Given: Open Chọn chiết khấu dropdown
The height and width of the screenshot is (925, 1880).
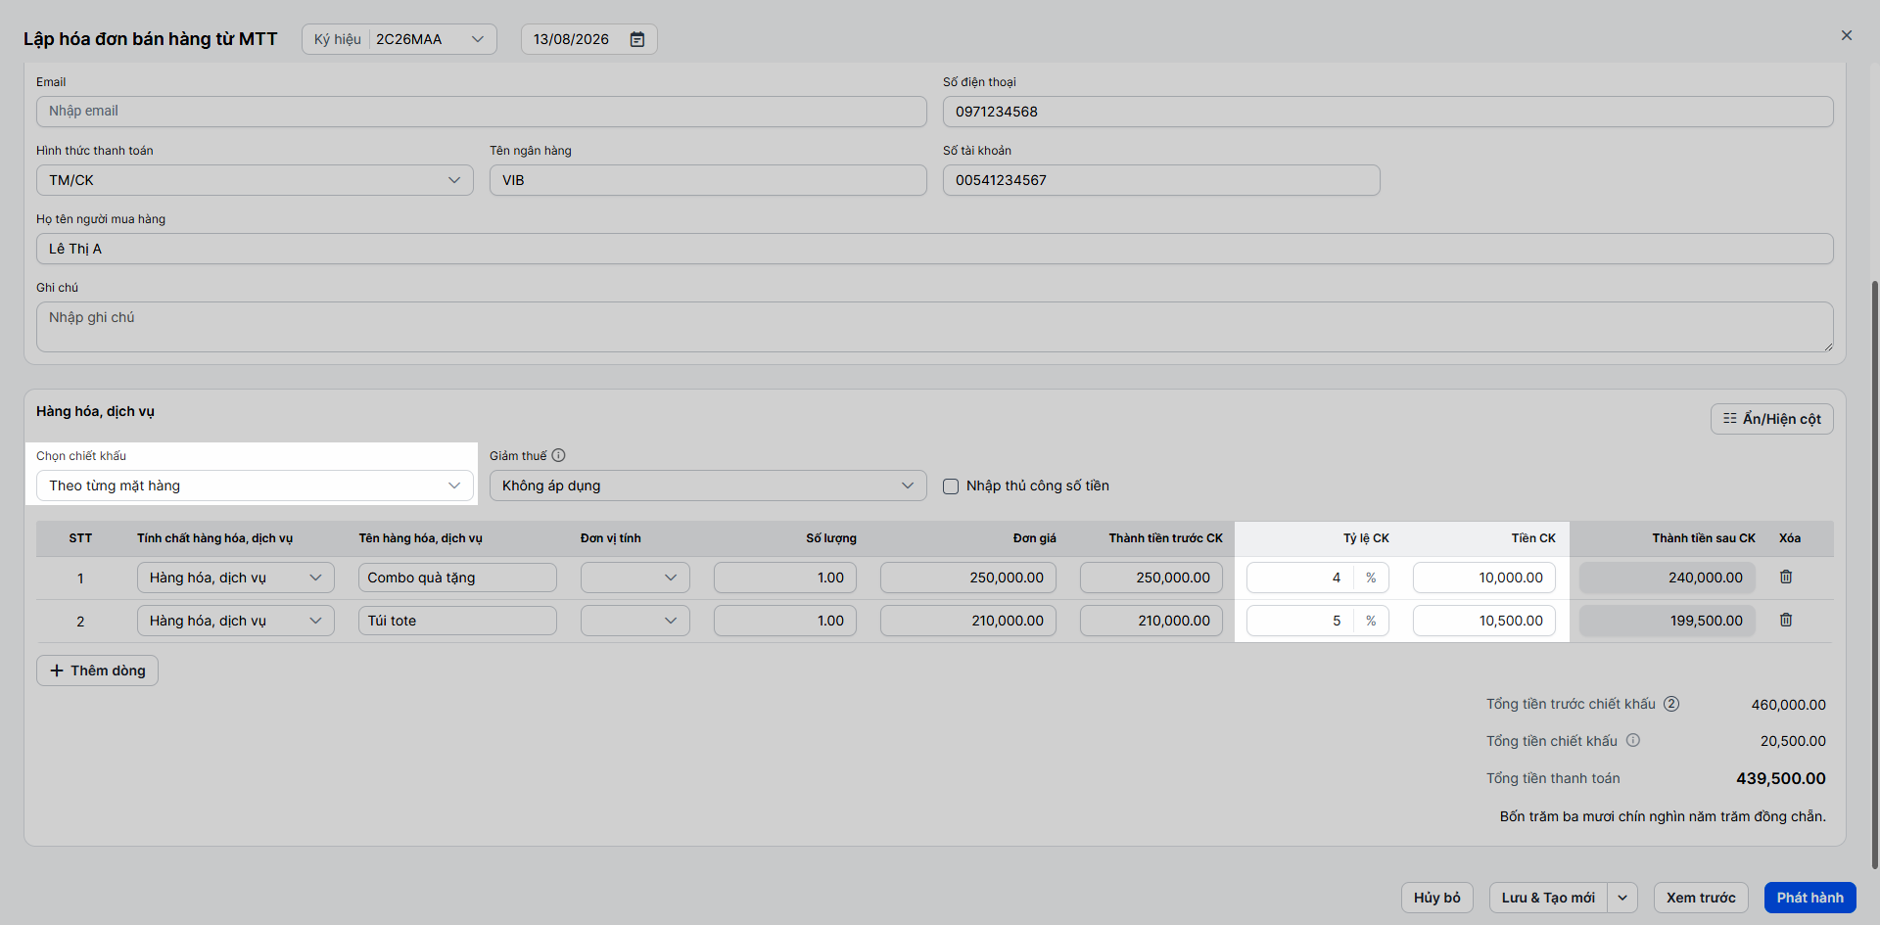Looking at the screenshot, I should 255,486.
